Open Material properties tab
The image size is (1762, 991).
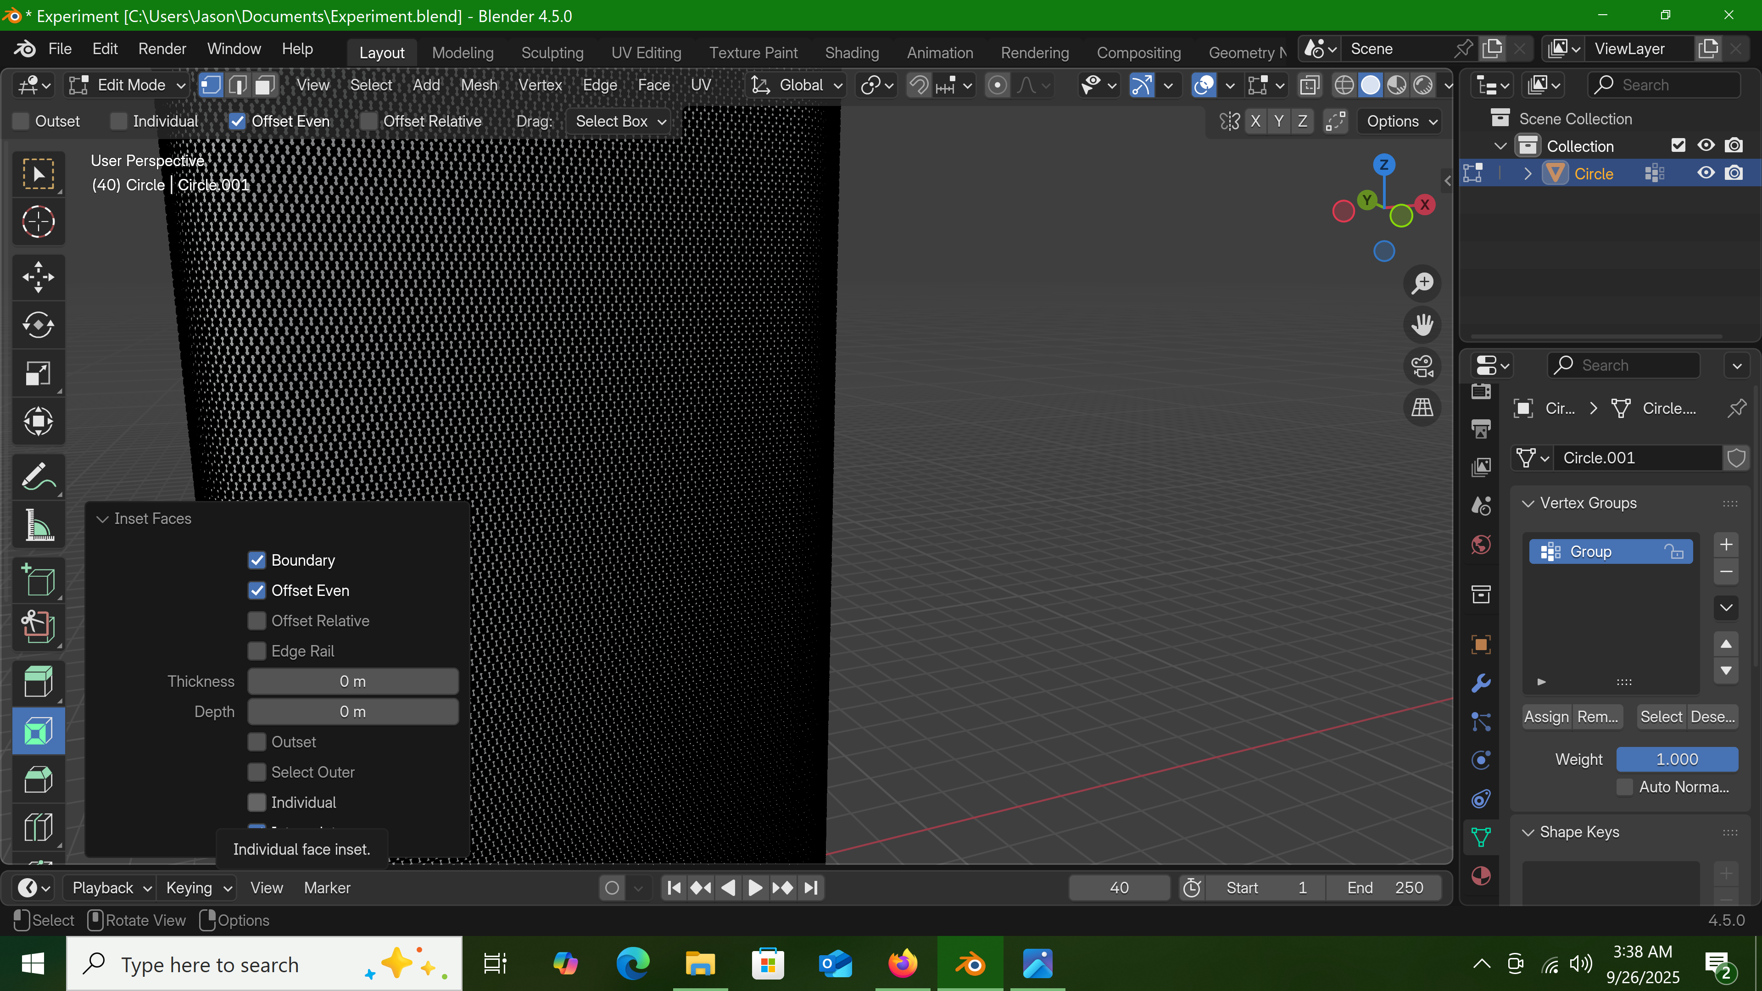click(1481, 876)
